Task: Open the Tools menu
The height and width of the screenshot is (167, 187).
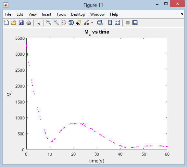Action: pyautogui.click(x=61, y=14)
